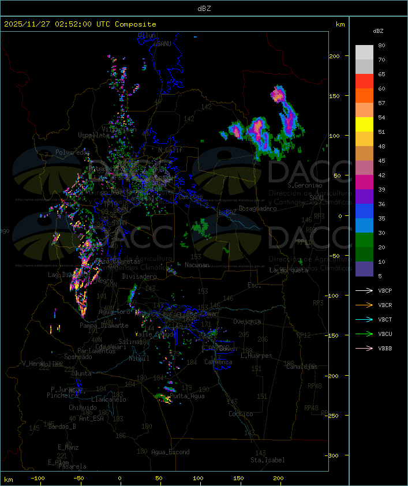Click the Desaguadero place label
The height and width of the screenshot is (486, 408).
(x=257, y=208)
